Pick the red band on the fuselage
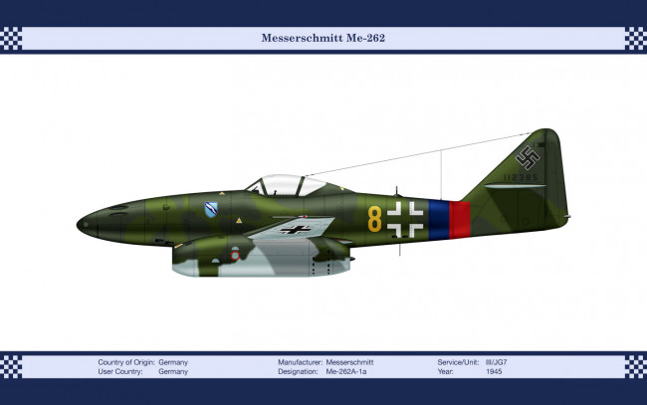This screenshot has height=405, width=647. (459, 219)
